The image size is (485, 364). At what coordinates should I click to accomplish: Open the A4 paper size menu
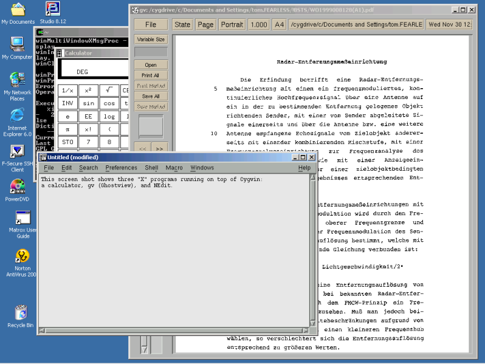coord(280,24)
